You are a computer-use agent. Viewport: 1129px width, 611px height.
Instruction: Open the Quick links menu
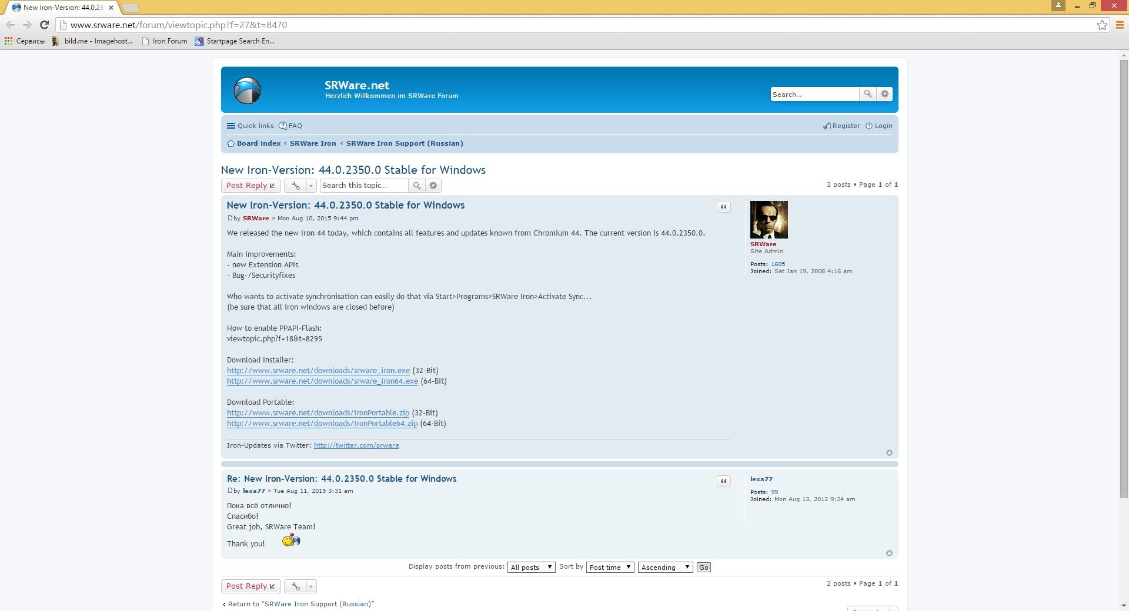[250, 126]
